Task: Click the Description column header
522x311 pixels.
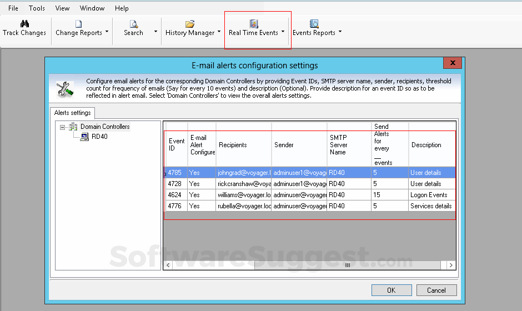Action: (x=432, y=145)
